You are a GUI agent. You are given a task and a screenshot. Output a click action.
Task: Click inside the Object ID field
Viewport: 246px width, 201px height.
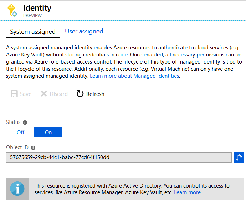click(x=119, y=157)
